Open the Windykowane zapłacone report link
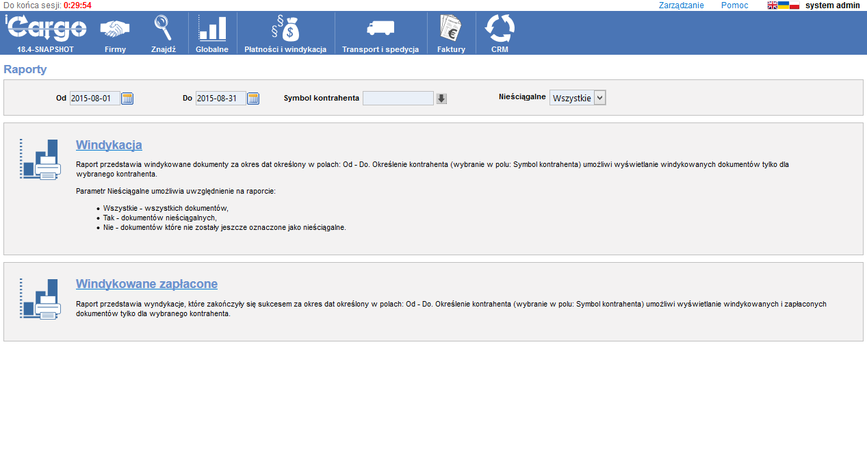The width and height of the screenshot is (867, 466). pos(146,284)
